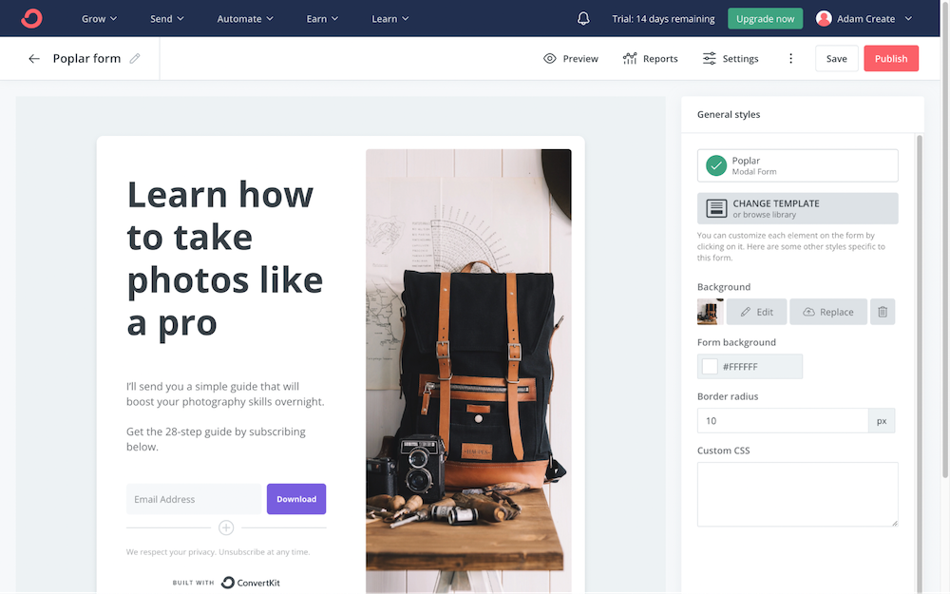Image resolution: width=950 pixels, height=594 pixels.
Task: Click the Save button
Action: (x=837, y=58)
